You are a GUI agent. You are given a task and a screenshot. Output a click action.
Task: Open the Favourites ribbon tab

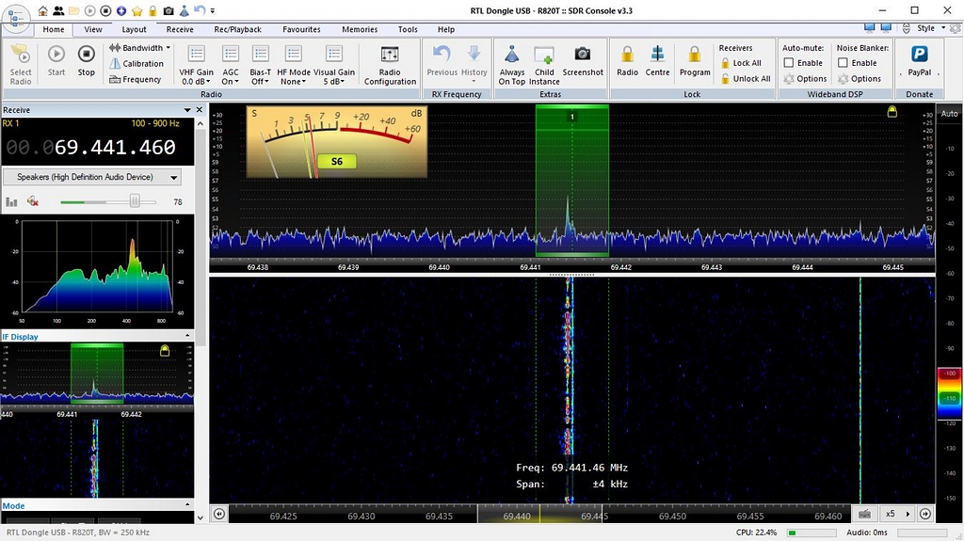[301, 29]
